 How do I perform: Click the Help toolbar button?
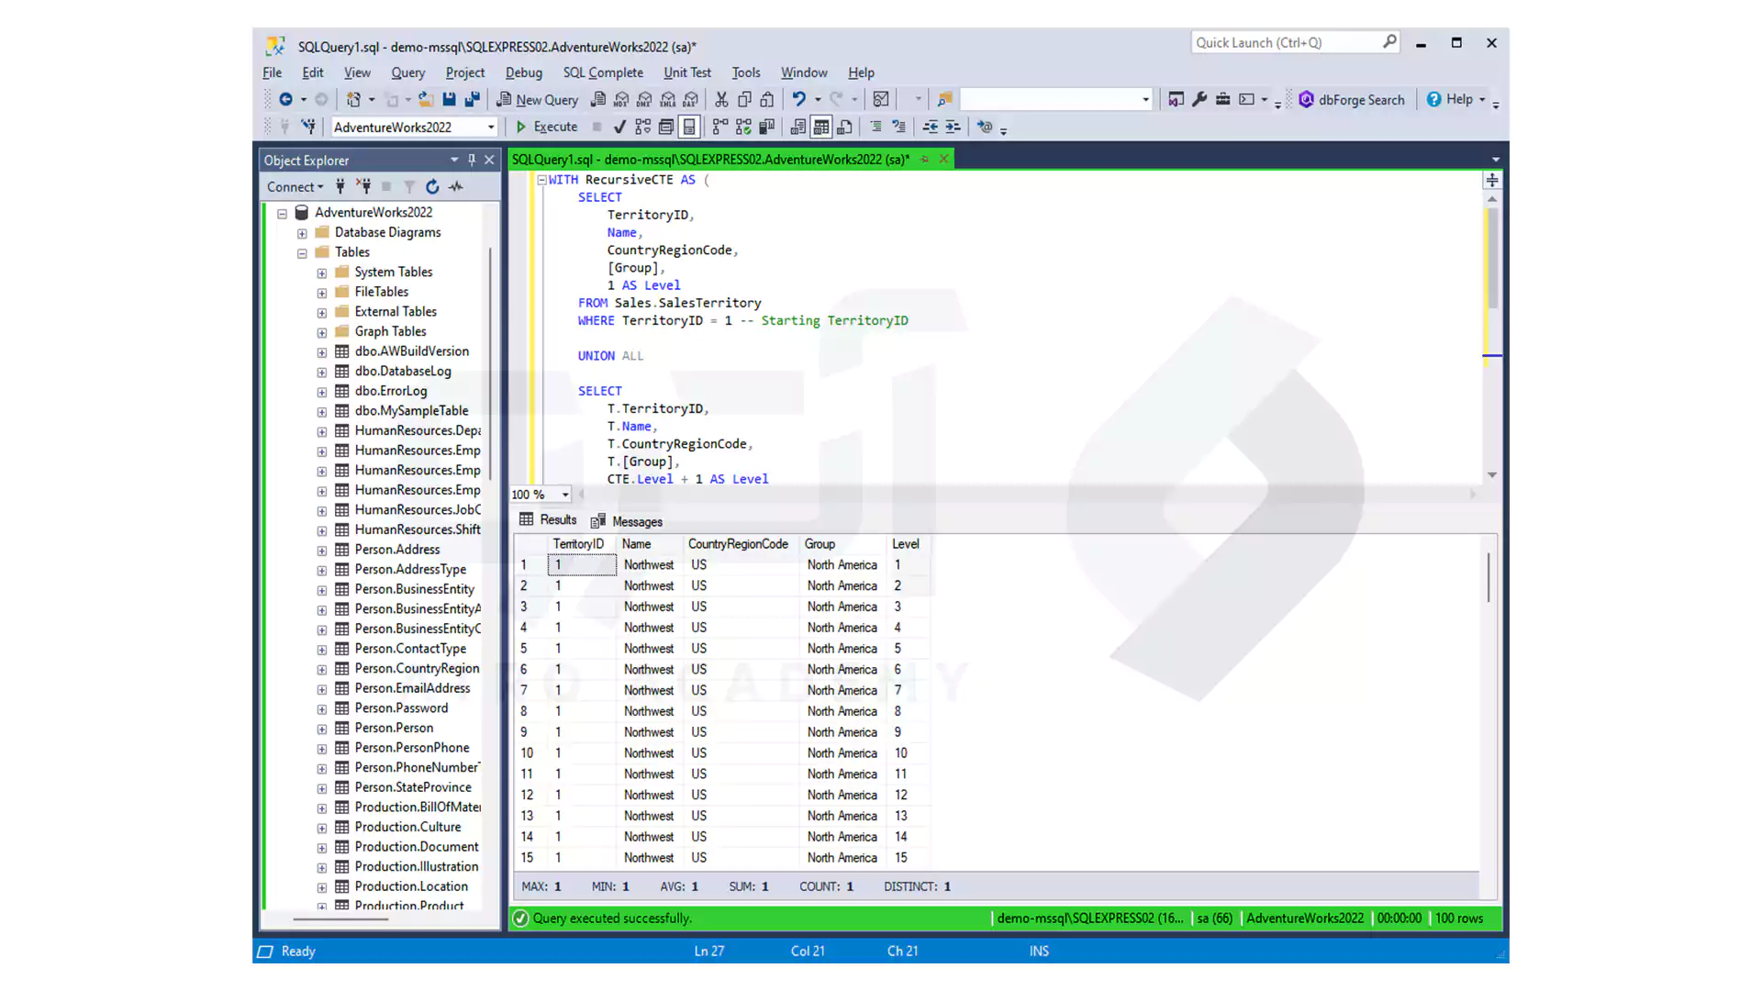1455,99
